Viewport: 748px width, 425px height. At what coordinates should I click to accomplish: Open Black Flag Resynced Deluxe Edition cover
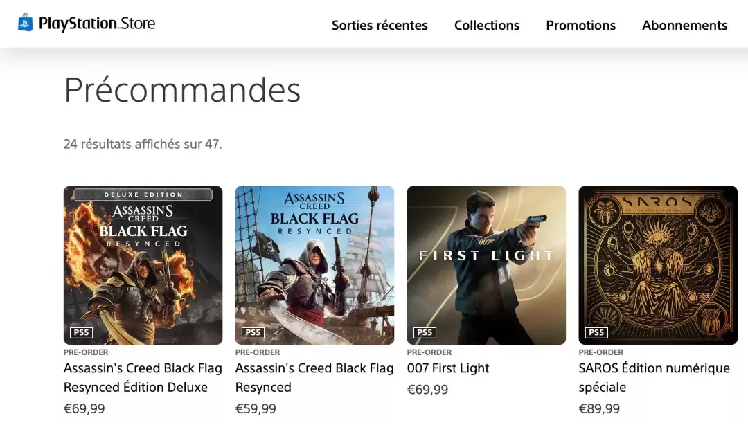click(x=143, y=265)
